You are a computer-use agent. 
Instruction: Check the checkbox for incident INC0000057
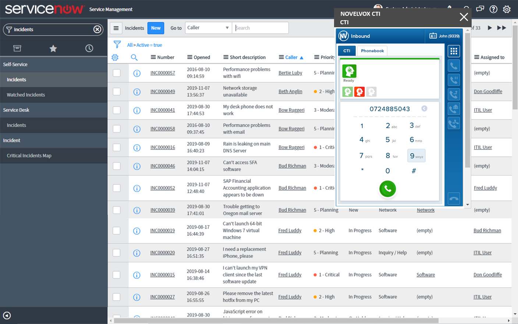(x=117, y=73)
